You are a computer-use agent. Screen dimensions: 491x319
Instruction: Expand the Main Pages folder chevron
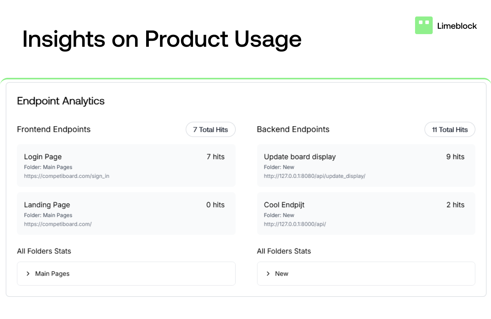coord(28,274)
